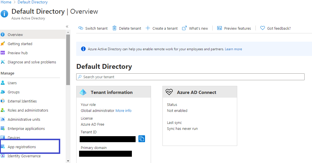The height and width of the screenshot is (163, 312).
Task: Click the Preview features icon
Action: 220,28
